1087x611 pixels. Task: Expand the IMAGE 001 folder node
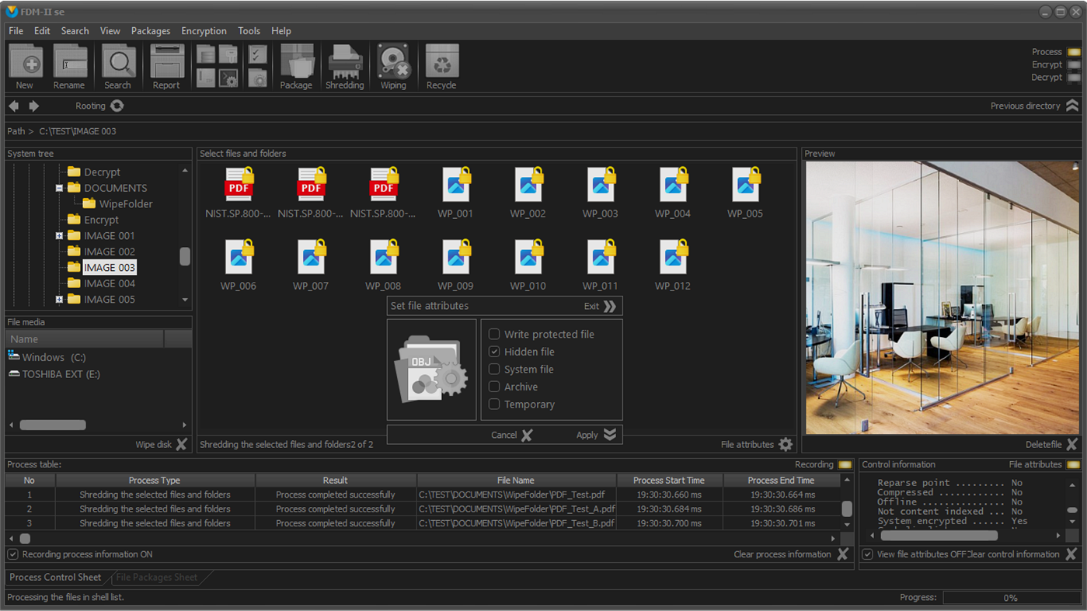click(x=59, y=236)
